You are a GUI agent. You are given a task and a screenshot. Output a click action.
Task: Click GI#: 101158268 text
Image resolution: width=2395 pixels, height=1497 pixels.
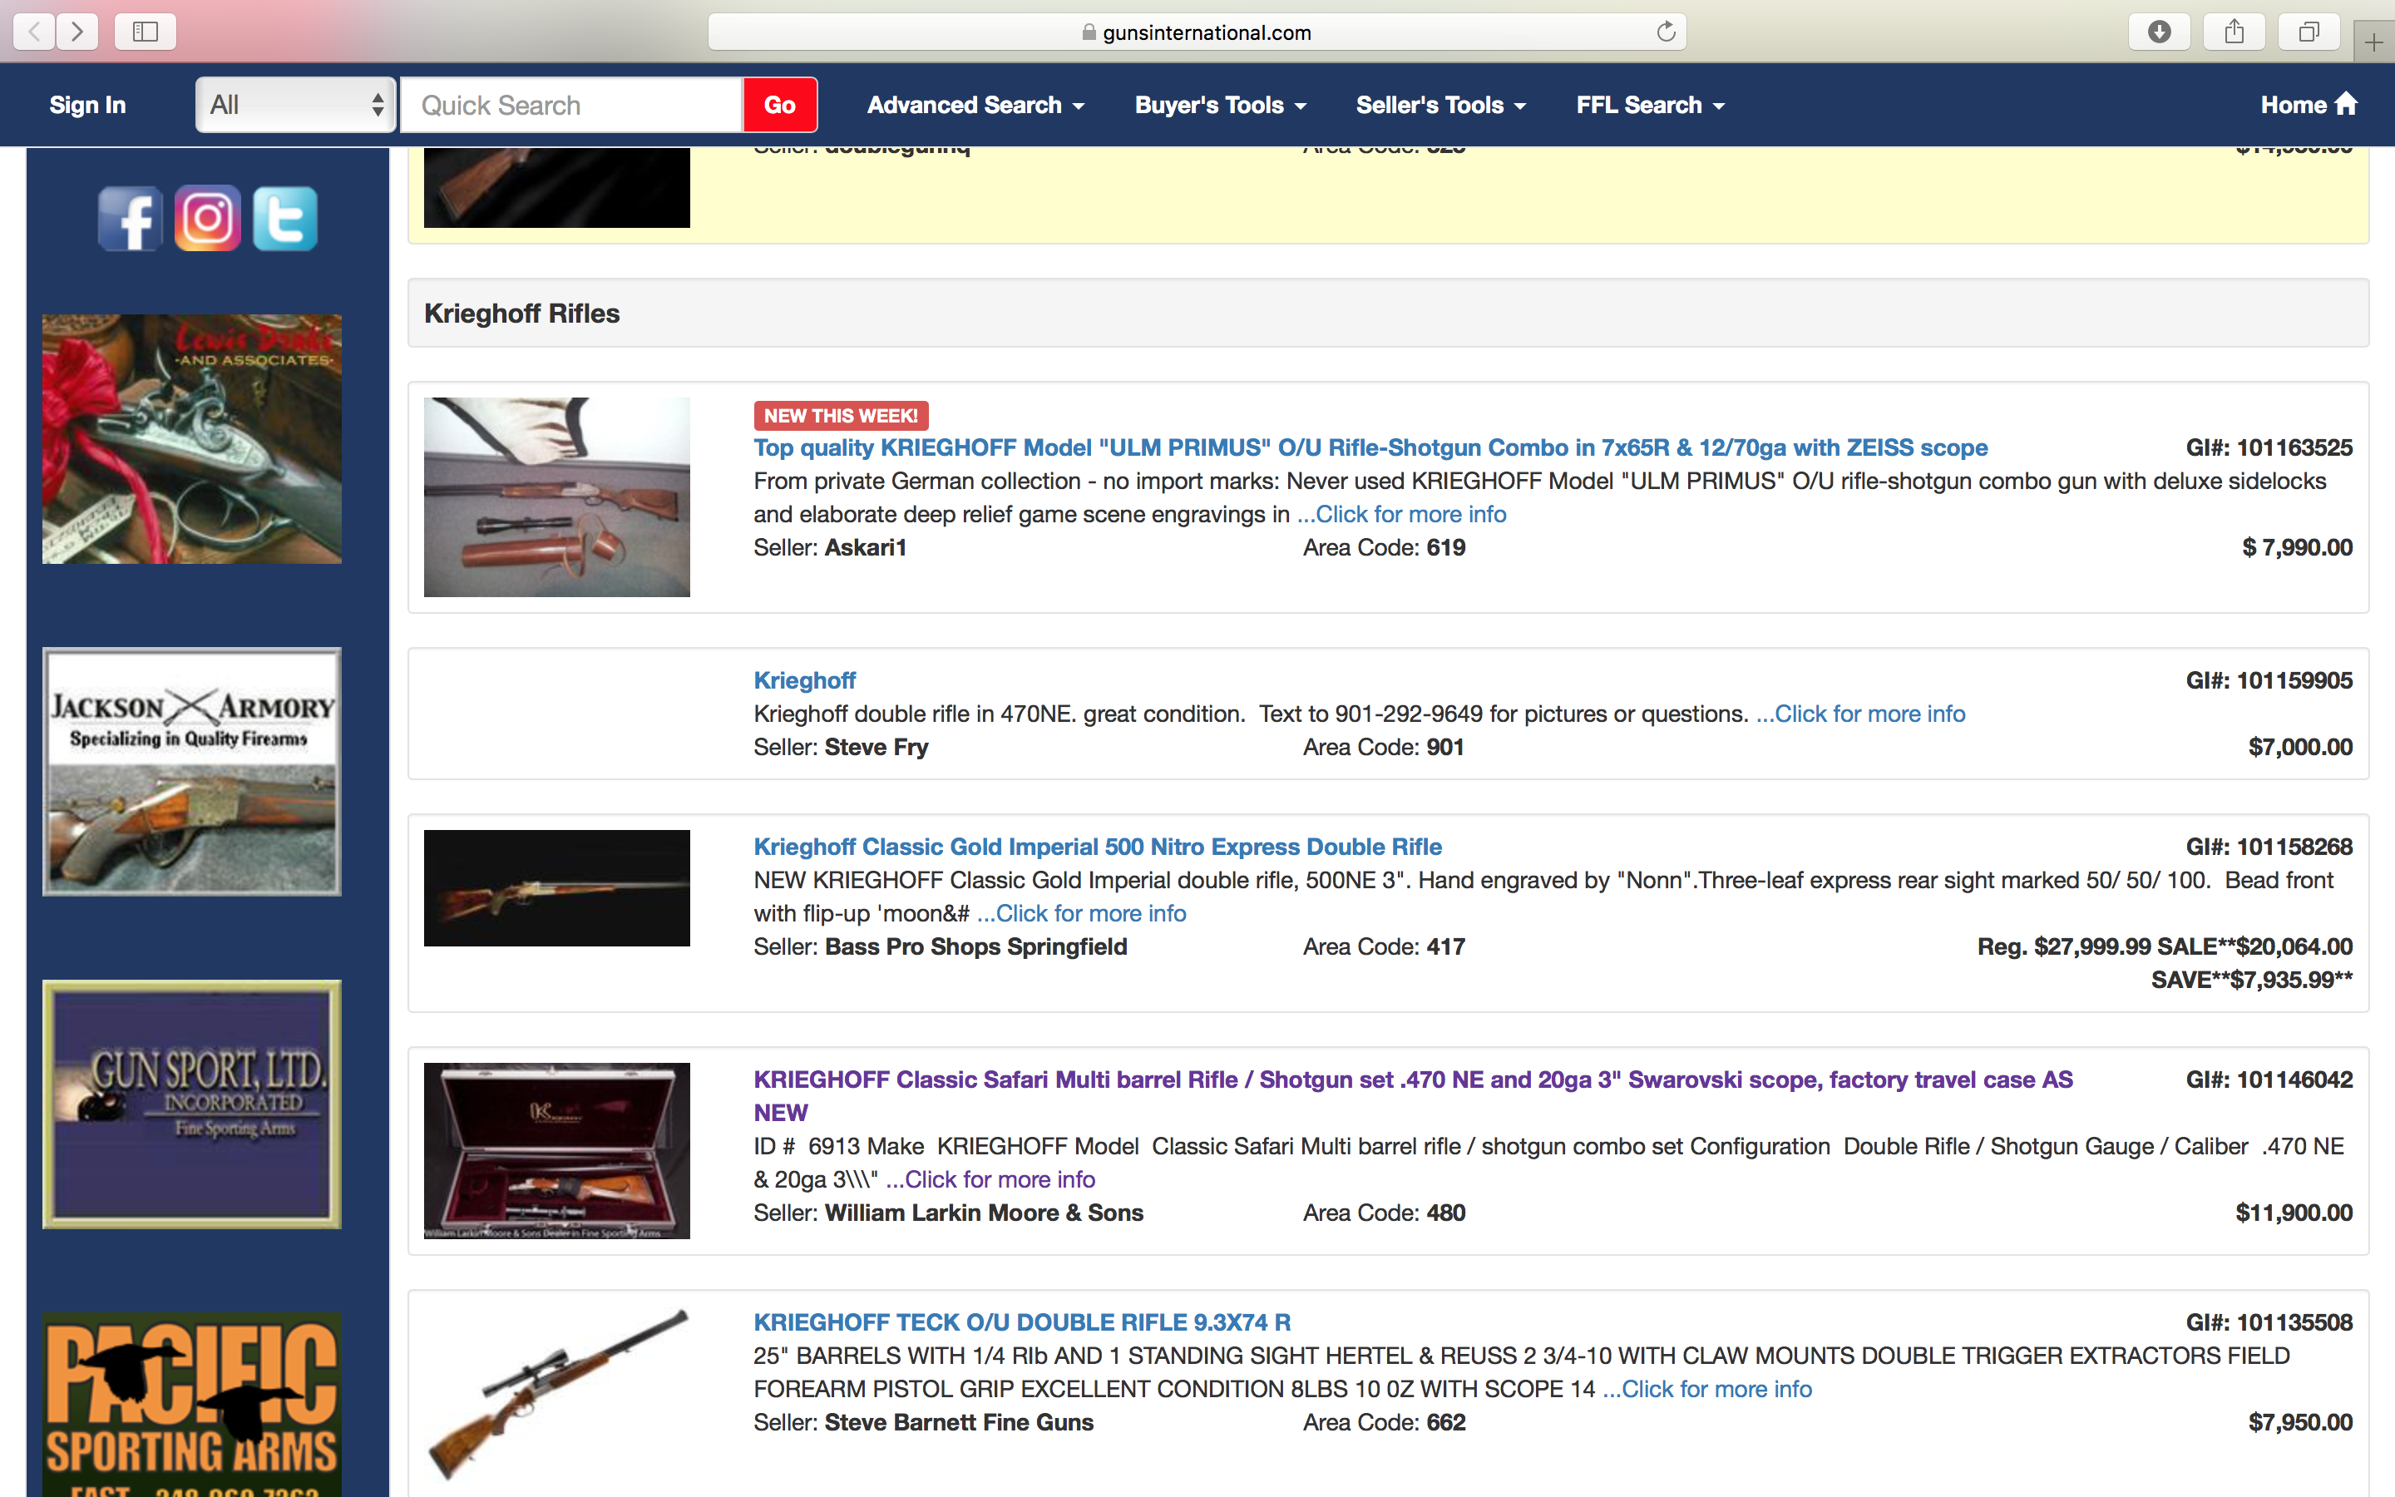(x=2269, y=847)
